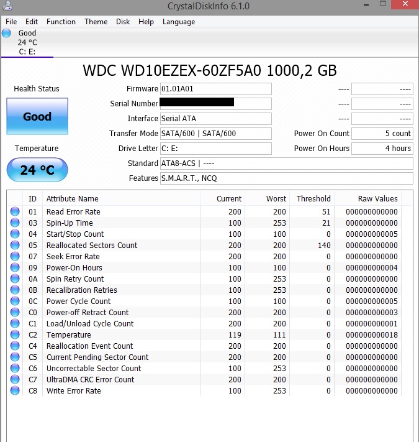Click the Standard field ATA8-ACS
Viewport: 419px width, 442px height.
point(286,163)
